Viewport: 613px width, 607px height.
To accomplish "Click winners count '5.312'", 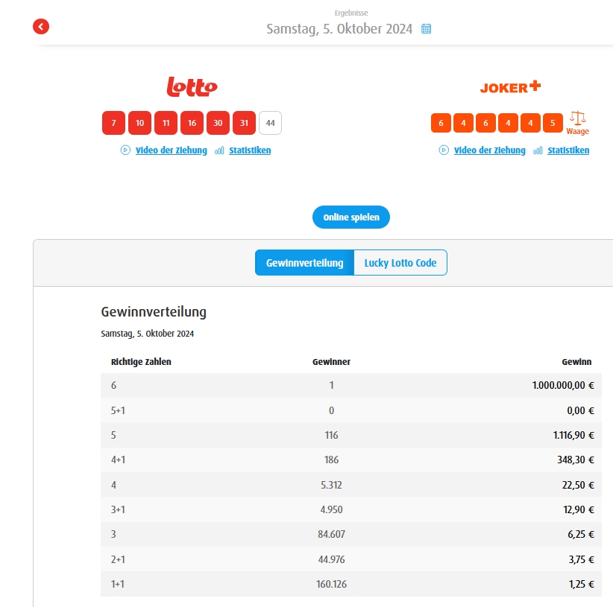I will point(332,485).
